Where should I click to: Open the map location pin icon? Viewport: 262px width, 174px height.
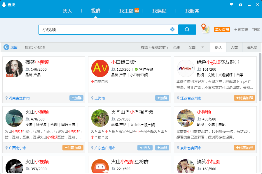(x=205, y=28)
